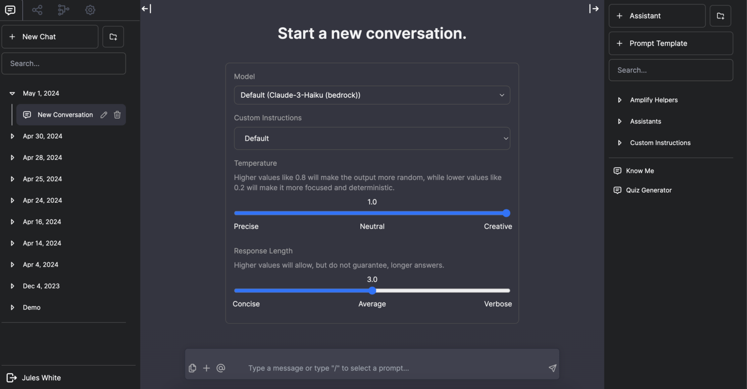The height and width of the screenshot is (389, 747).
Task: Open the Model dropdown
Action: (x=372, y=95)
